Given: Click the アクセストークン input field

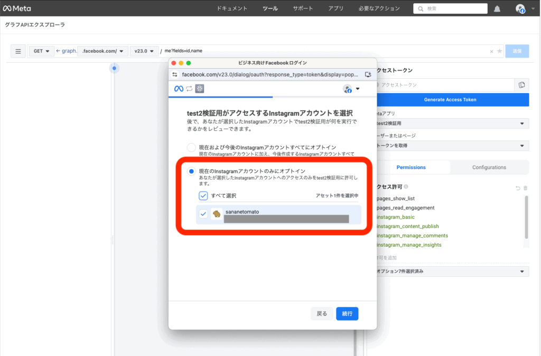Looking at the screenshot, I should (445, 85).
